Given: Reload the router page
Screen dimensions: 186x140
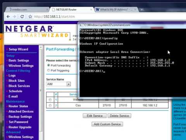Looking at the screenshot, I should click(x=22, y=17).
